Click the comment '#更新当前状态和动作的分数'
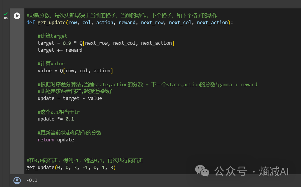The width and height of the screenshot is (301, 187). tap(69, 133)
